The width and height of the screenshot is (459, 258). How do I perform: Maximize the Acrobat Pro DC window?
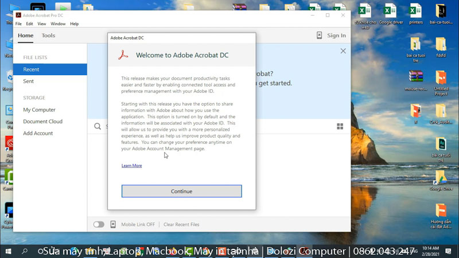[x=328, y=15]
